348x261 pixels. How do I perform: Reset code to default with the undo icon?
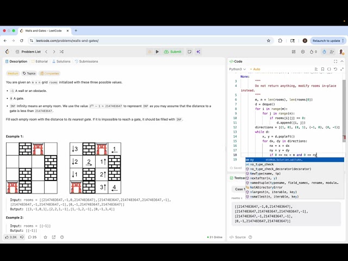(335, 69)
